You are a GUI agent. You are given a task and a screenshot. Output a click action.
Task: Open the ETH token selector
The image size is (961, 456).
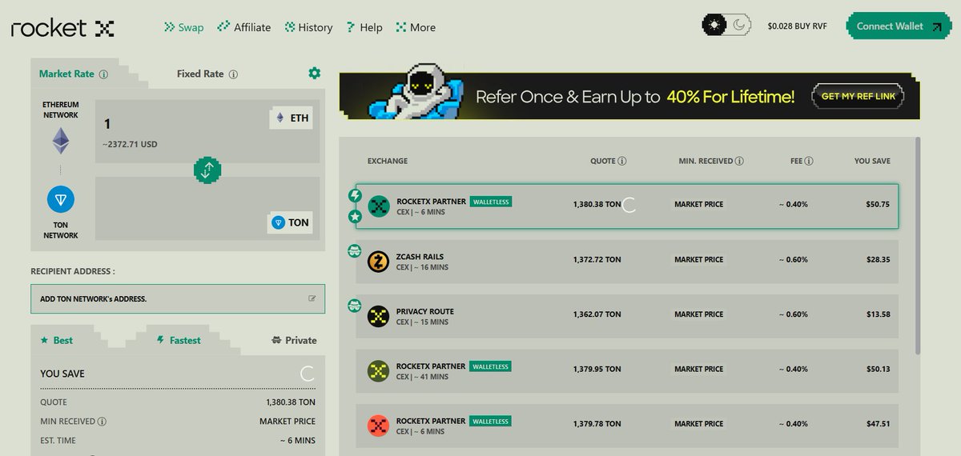[x=292, y=118]
